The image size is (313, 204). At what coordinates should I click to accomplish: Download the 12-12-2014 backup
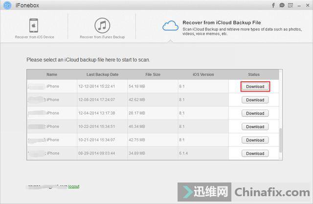[255, 87]
